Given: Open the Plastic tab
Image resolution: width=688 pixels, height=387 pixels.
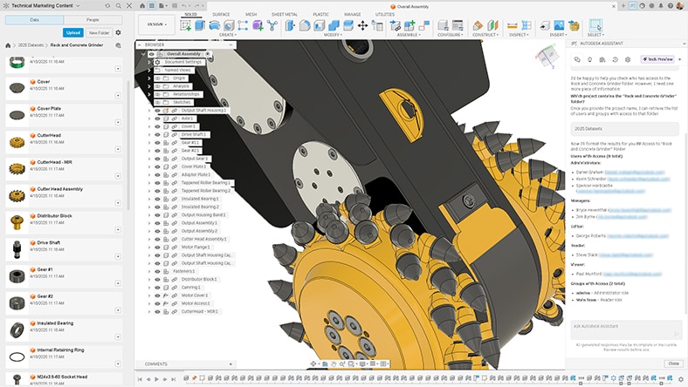Looking at the screenshot, I should pyautogui.click(x=320, y=15).
